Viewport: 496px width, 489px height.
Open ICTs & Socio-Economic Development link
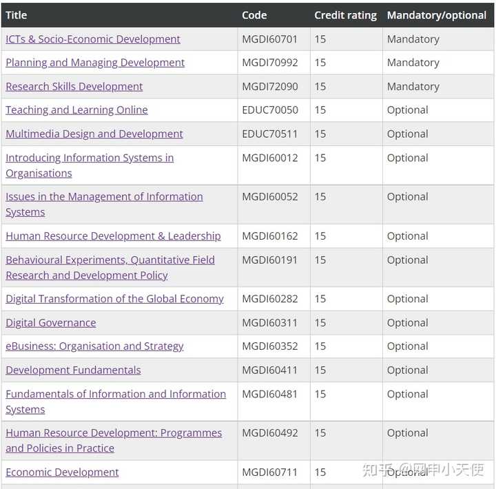pyautogui.click(x=93, y=39)
